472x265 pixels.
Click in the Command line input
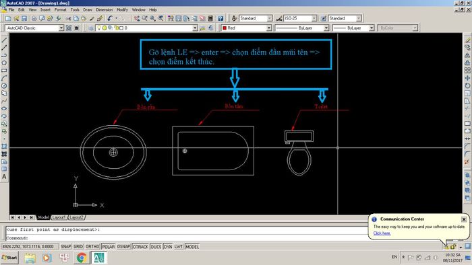(x=187, y=238)
